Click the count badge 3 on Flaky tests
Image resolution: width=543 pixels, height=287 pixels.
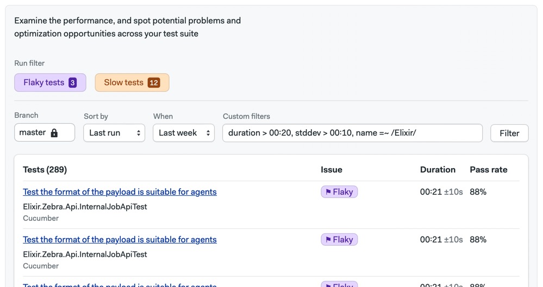click(73, 82)
